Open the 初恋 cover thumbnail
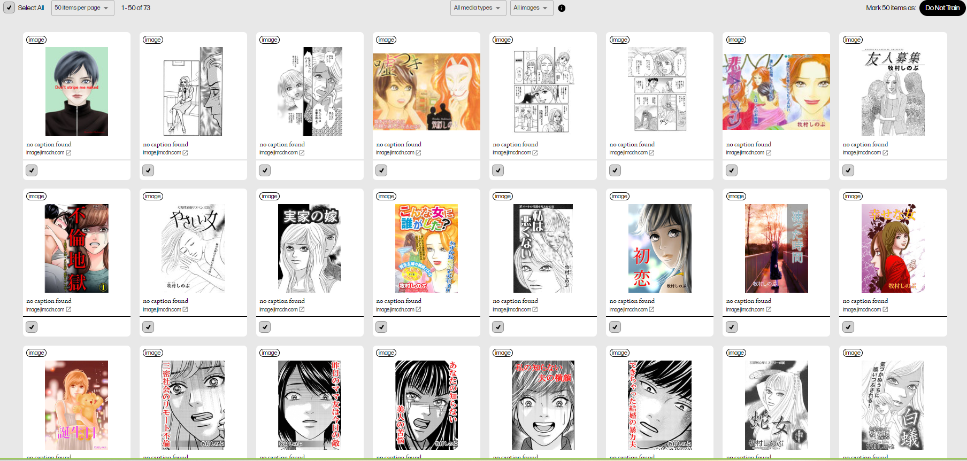Image resolution: width=967 pixels, height=461 pixels. tap(659, 248)
